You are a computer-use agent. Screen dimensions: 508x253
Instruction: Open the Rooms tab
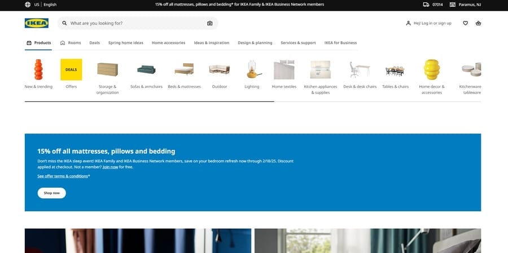[71, 43]
